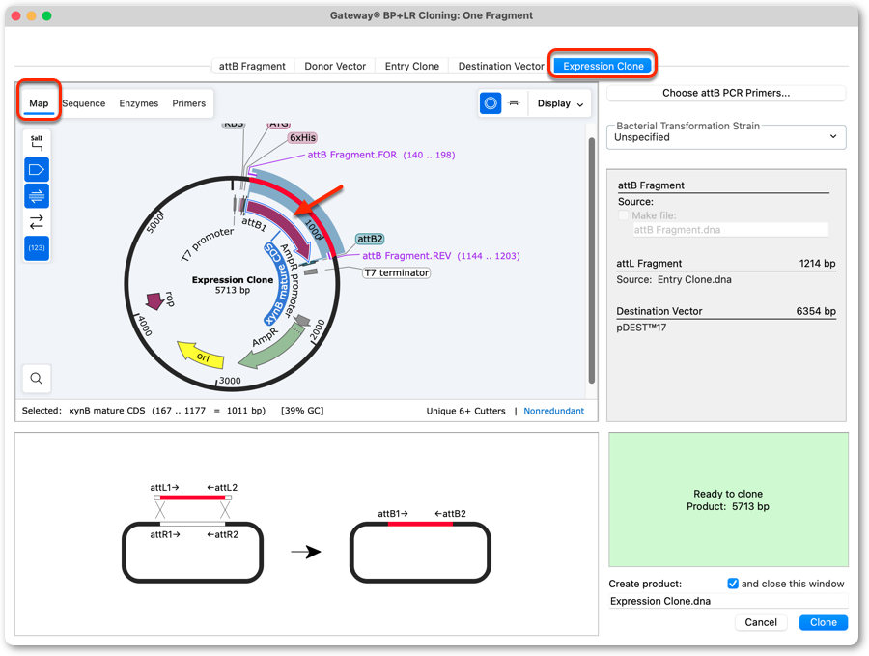Click the Cancel button
Screen dimensions: 869x656
(761, 622)
